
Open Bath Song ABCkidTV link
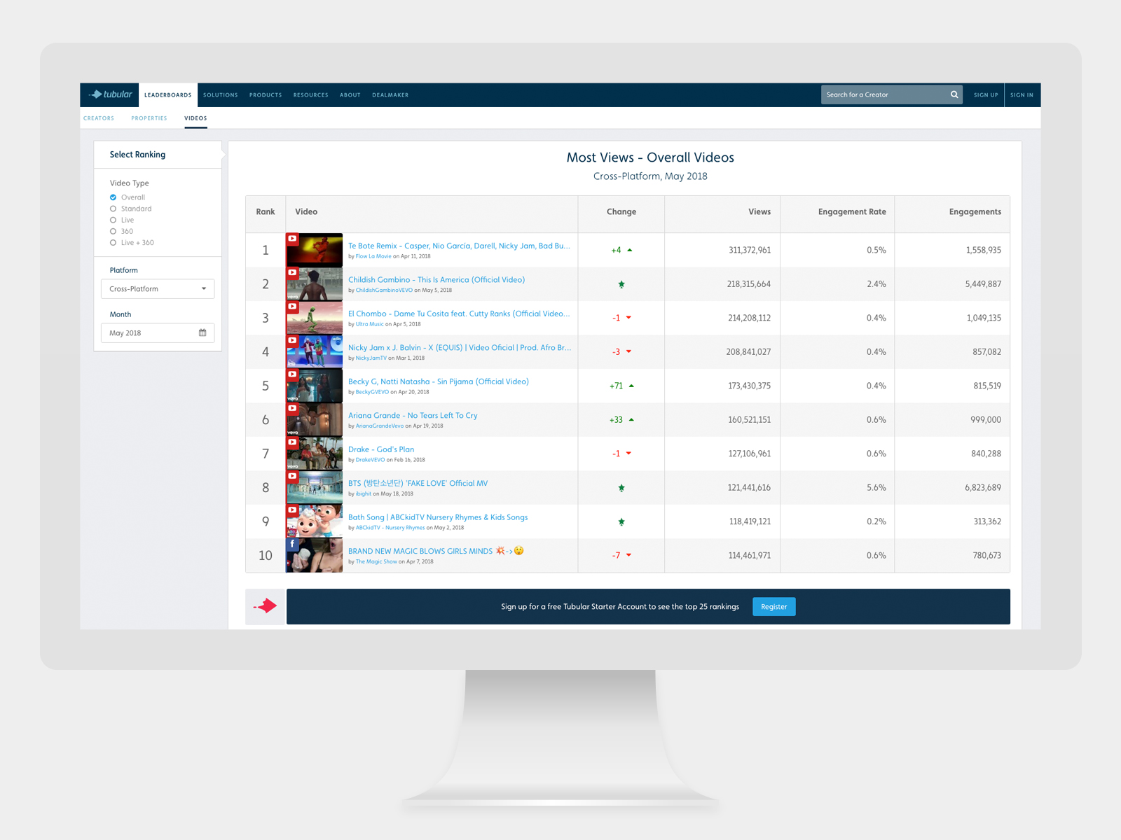pos(438,517)
